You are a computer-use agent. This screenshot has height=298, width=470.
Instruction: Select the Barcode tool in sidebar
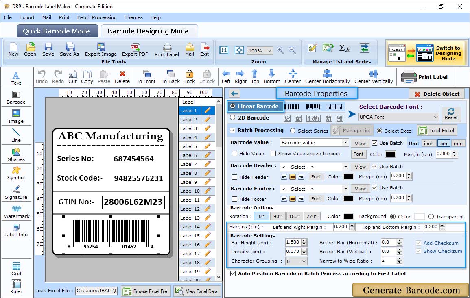click(x=16, y=98)
